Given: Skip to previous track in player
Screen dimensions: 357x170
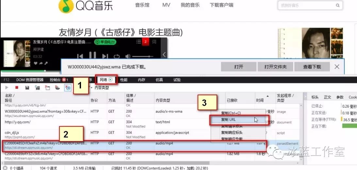Looking at the screenshot, I should [x=80, y=56].
